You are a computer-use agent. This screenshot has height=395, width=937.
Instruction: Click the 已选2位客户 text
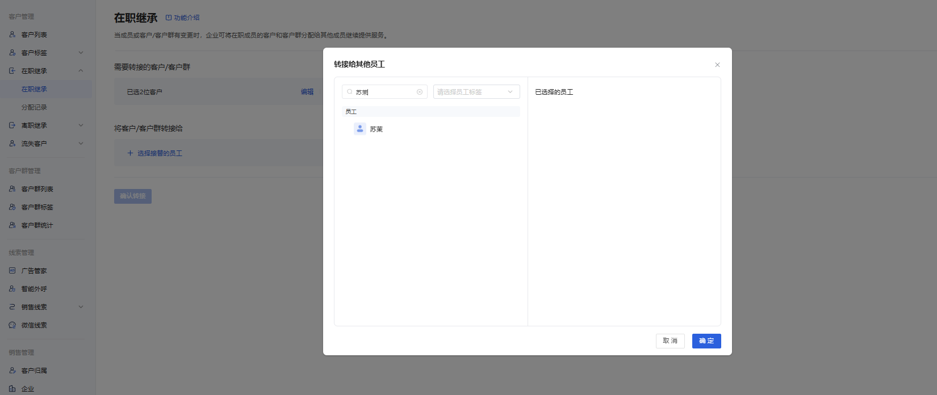pyautogui.click(x=144, y=92)
